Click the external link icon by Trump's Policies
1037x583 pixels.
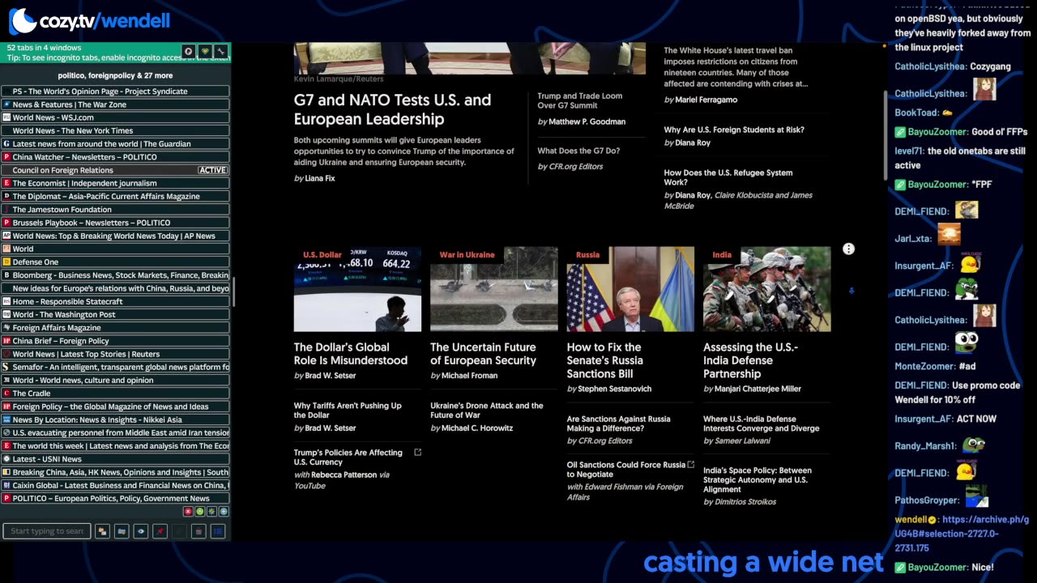(418, 452)
